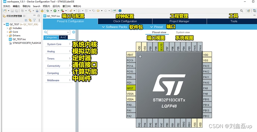
Task: Click the Save icon in the toolbar
Action: click(x=12, y=11)
